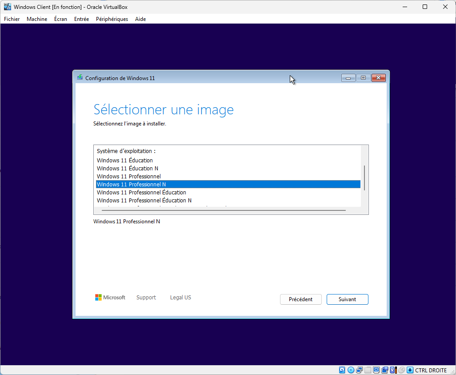Minimize the Oracle VirtualBox window
Image resolution: width=456 pixels, height=375 pixels.
click(404, 7)
